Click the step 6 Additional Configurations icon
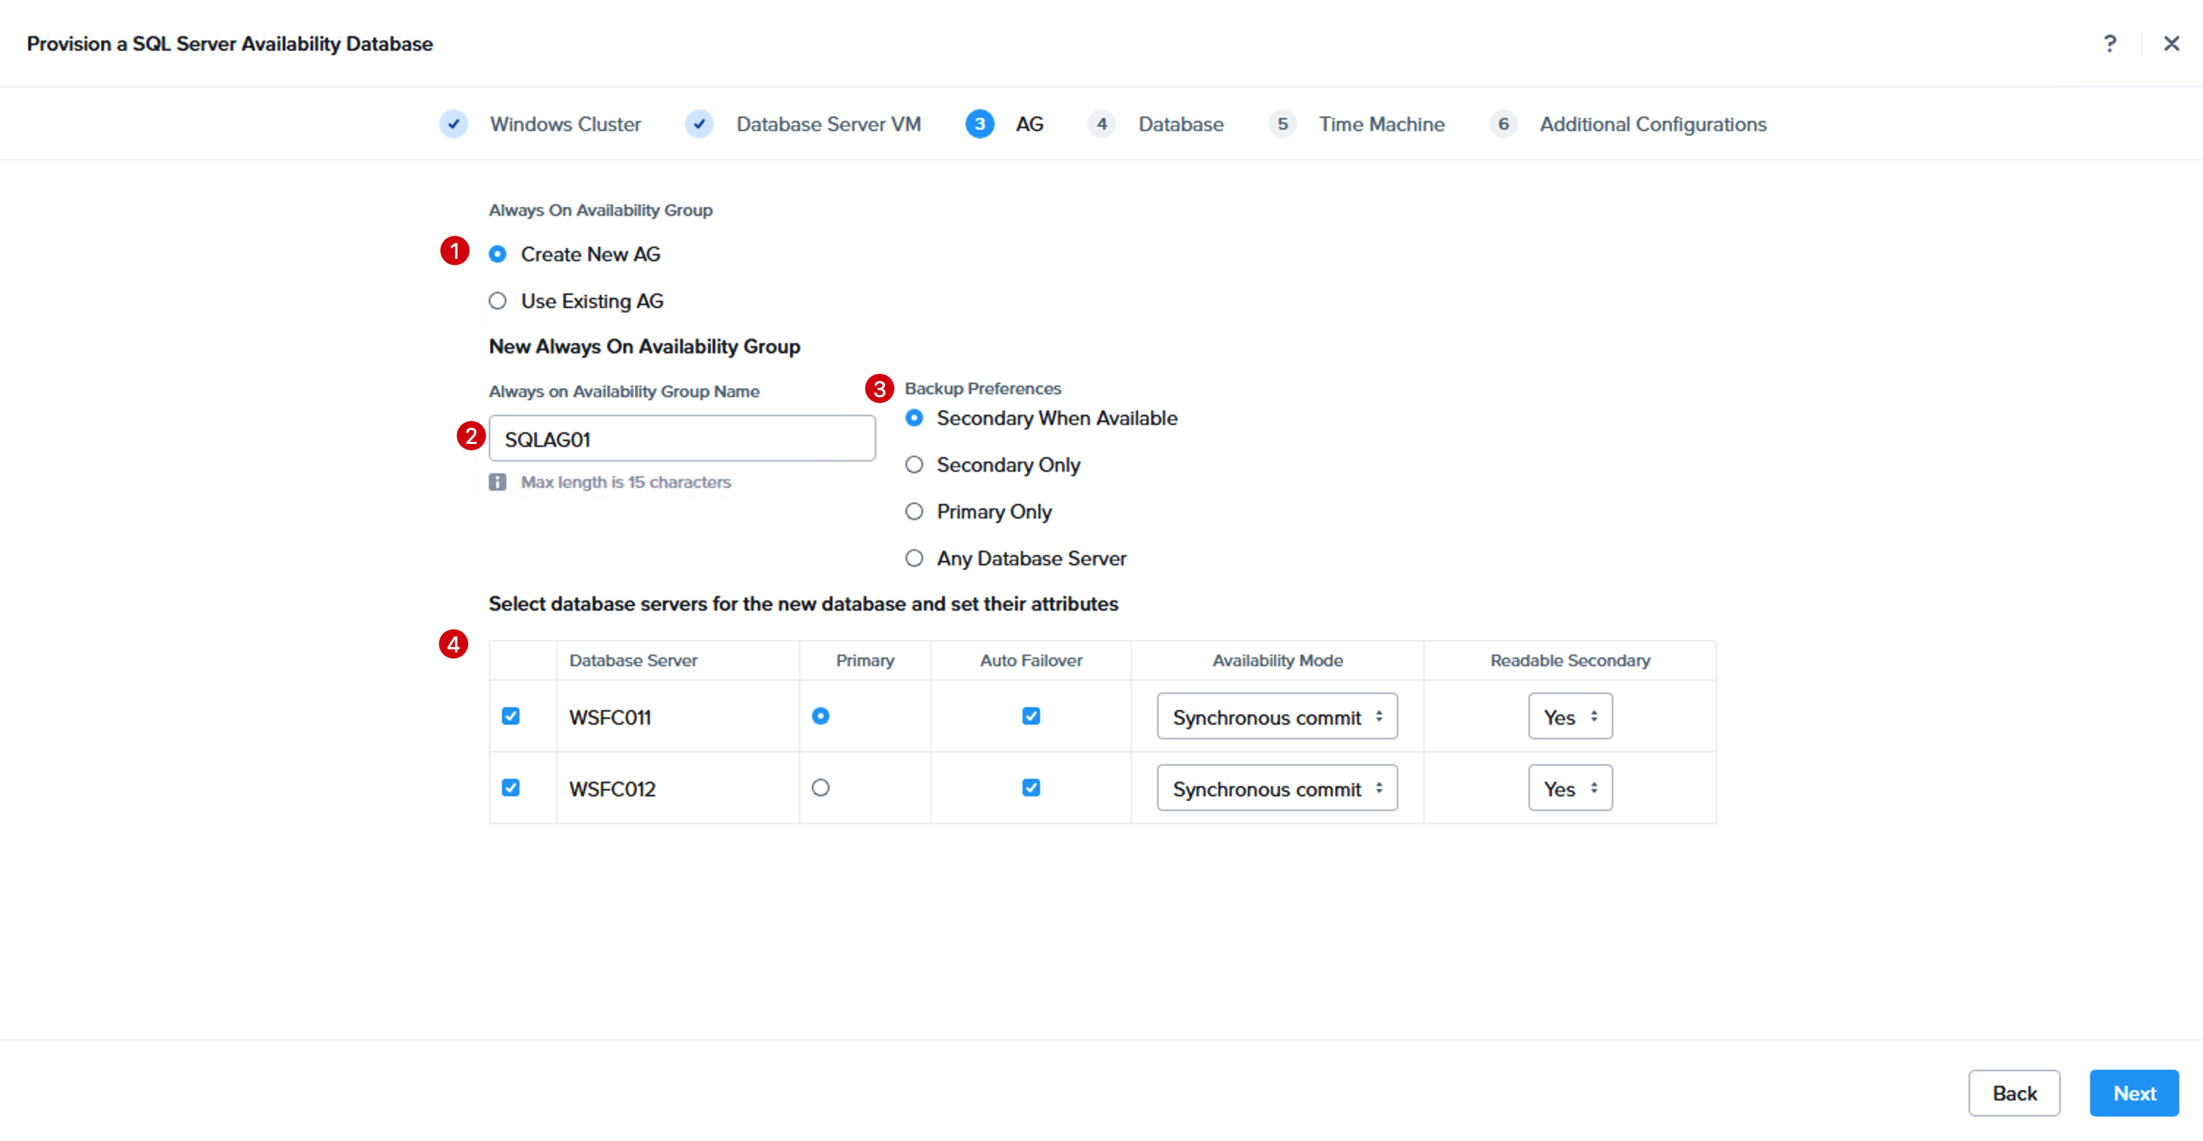This screenshot has width=2203, height=1141. (x=1502, y=124)
